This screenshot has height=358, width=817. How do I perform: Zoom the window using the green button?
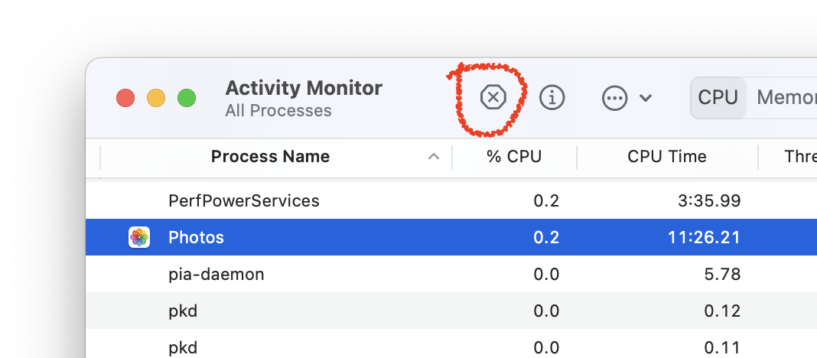point(187,98)
